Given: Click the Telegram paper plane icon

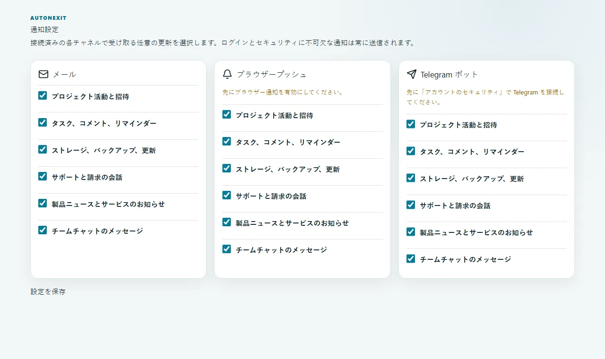Looking at the screenshot, I should (x=411, y=74).
